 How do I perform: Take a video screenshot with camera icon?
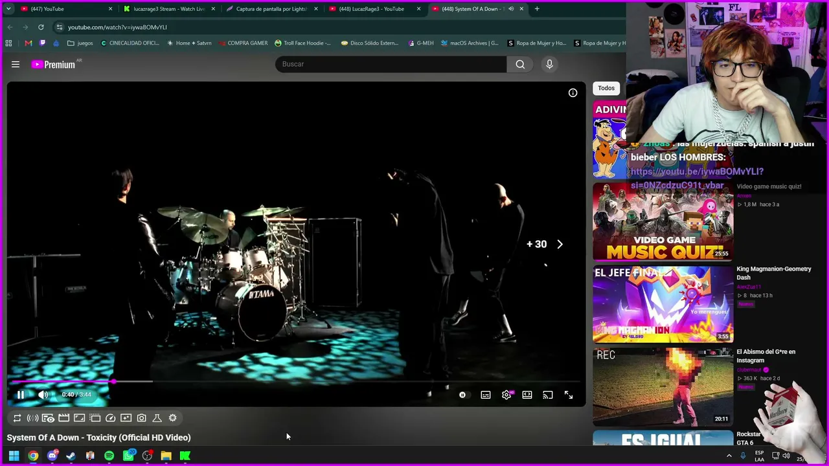pos(142,418)
